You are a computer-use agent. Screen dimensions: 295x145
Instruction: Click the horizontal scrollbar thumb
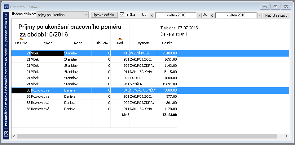coord(147,136)
